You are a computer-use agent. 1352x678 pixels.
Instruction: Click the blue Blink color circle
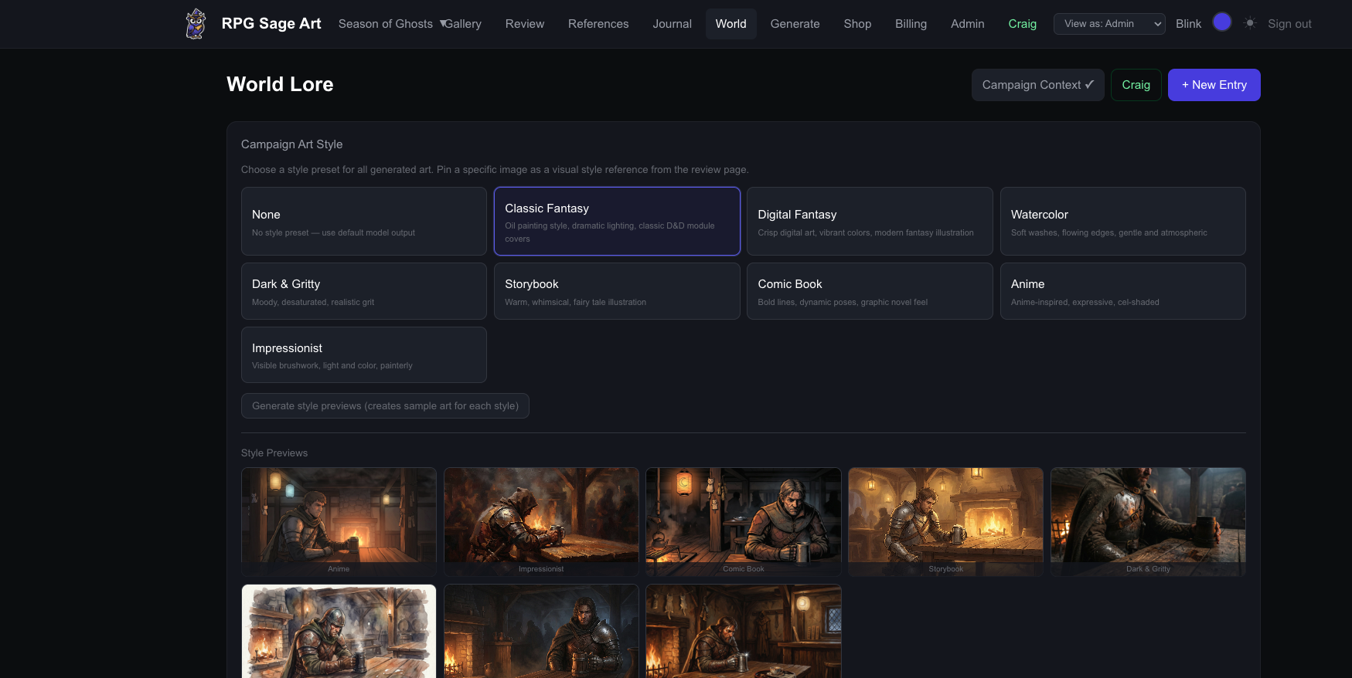click(1221, 22)
